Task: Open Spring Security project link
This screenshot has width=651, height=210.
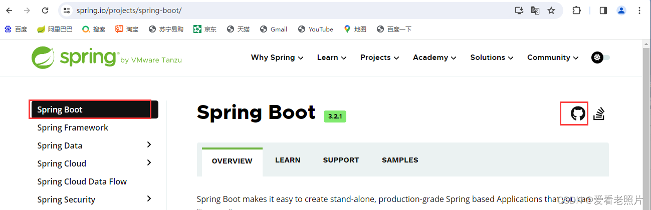Action: coord(66,199)
